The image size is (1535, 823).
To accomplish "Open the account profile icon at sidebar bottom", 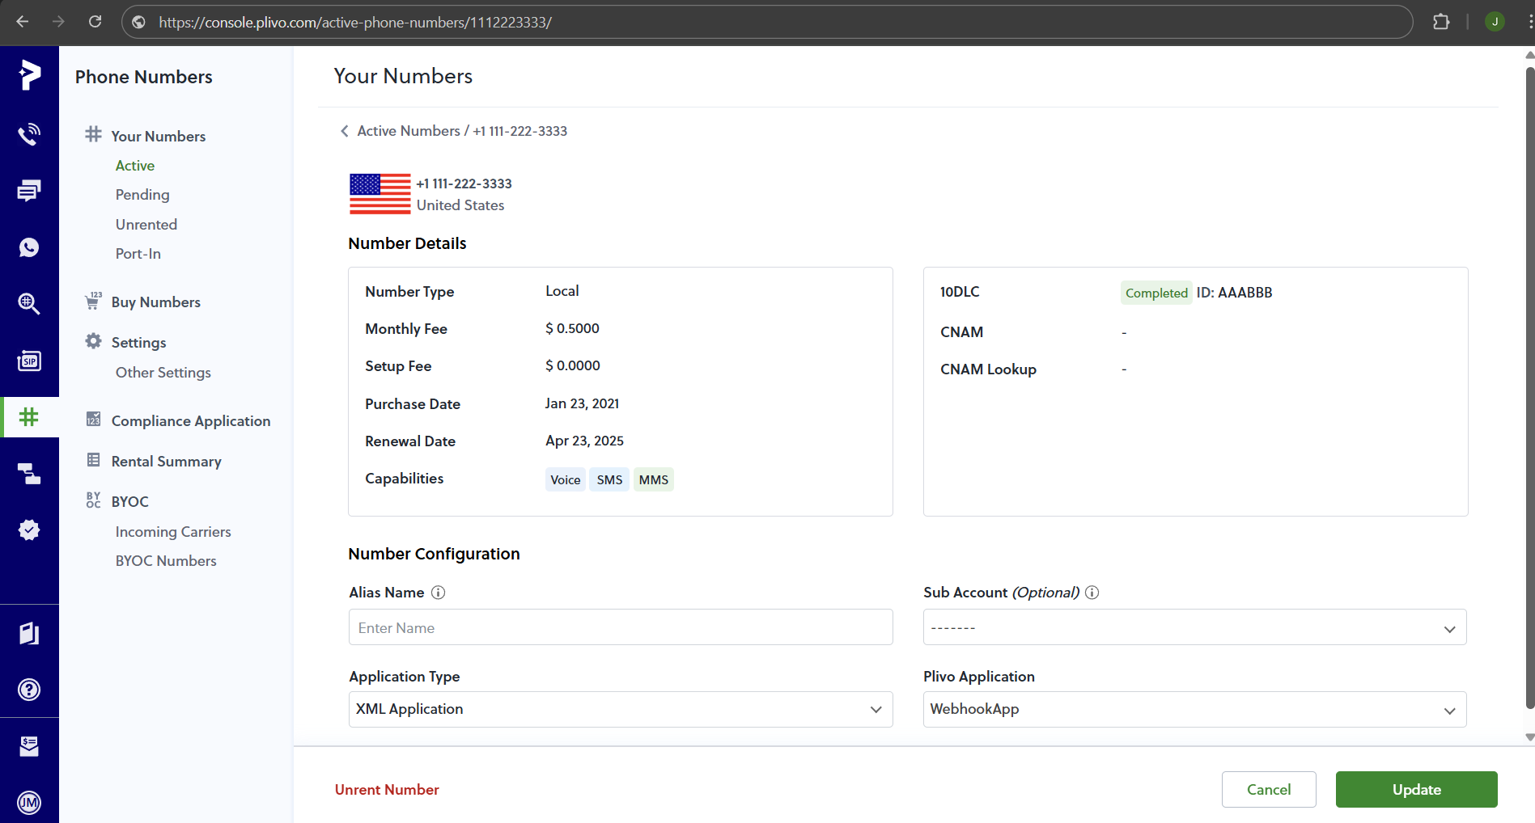I will tap(29, 802).
